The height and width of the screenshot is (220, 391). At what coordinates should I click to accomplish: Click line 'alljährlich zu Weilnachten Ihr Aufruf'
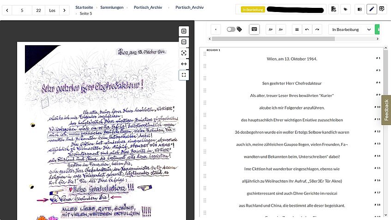(x=292, y=181)
